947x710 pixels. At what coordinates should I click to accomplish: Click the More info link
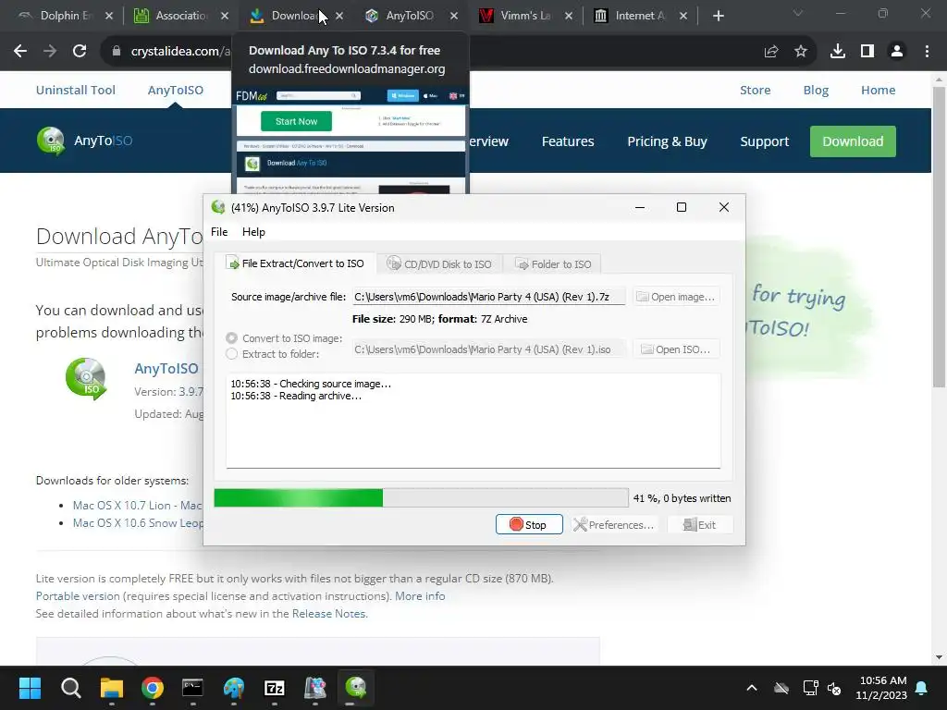click(420, 596)
